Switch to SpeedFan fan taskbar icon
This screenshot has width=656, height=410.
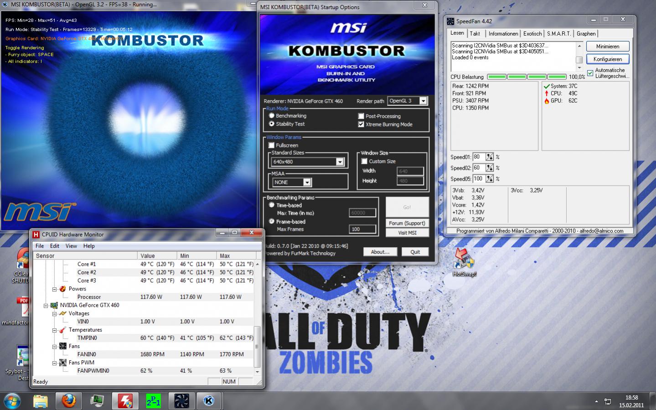(x=181, y=401)
